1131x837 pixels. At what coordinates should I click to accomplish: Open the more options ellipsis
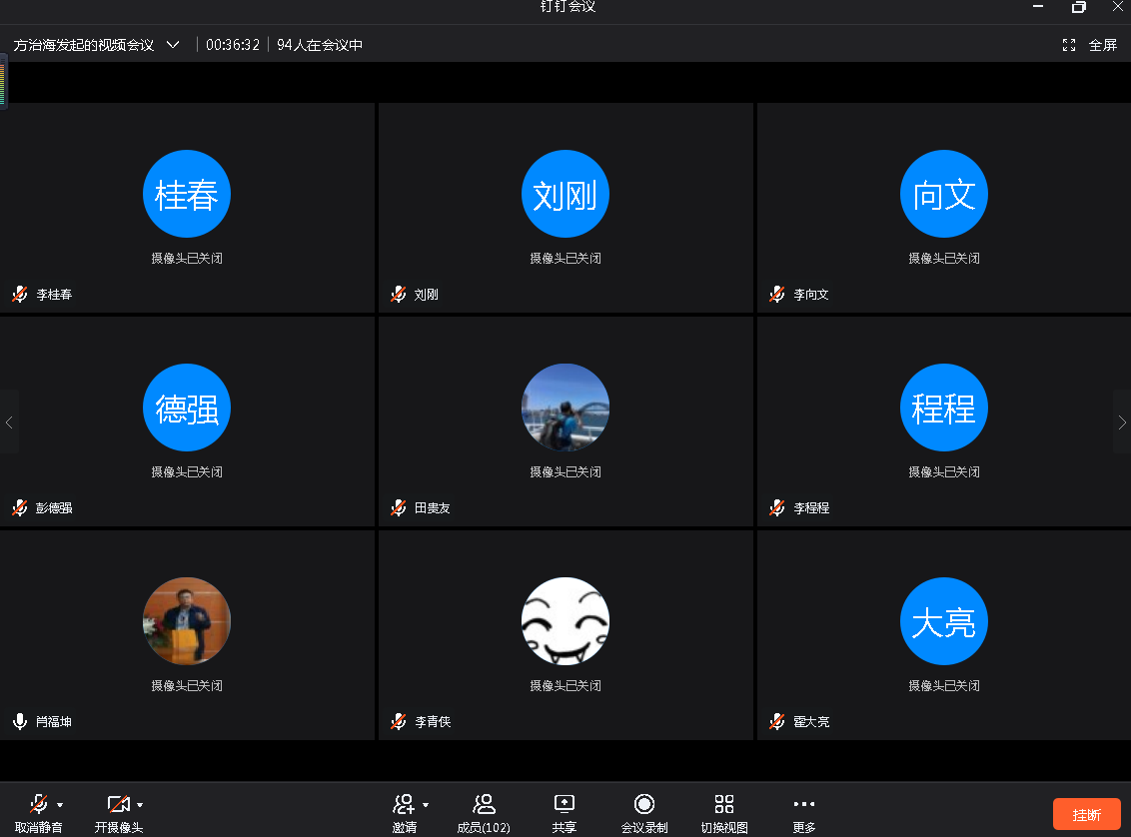804,804
